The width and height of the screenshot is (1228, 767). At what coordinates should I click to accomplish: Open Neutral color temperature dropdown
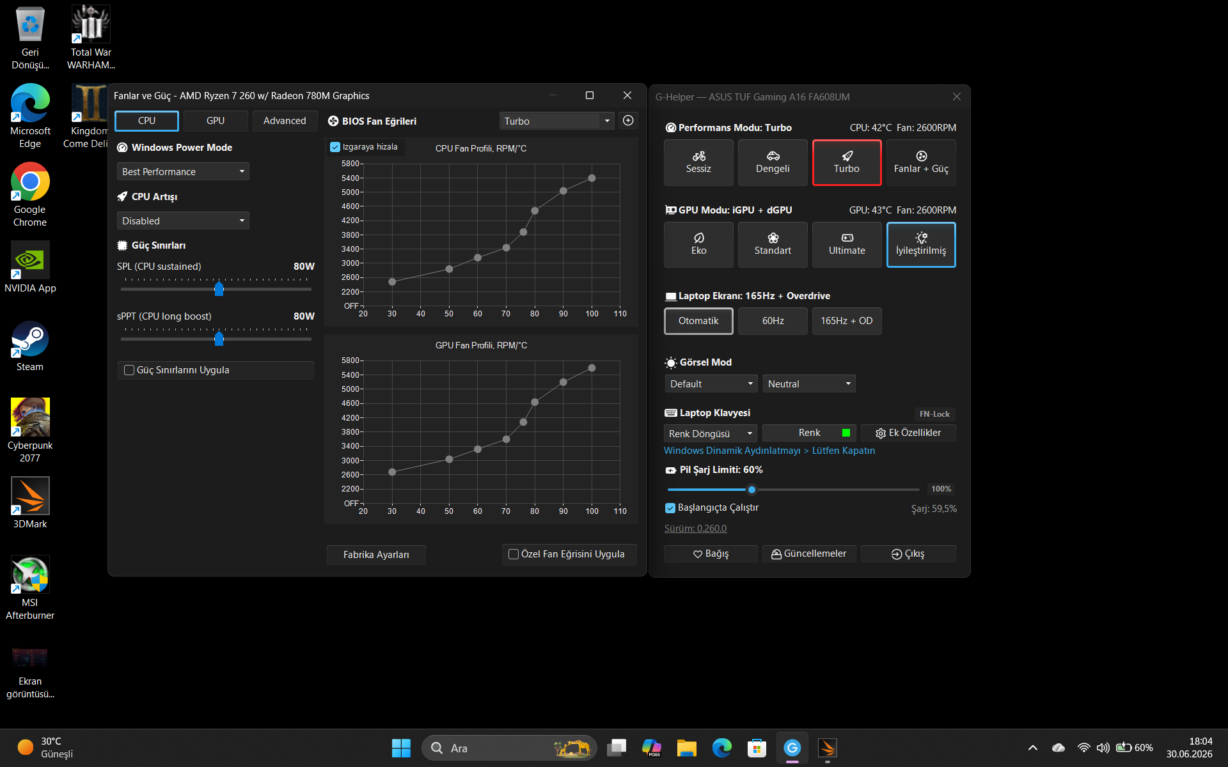809,383
